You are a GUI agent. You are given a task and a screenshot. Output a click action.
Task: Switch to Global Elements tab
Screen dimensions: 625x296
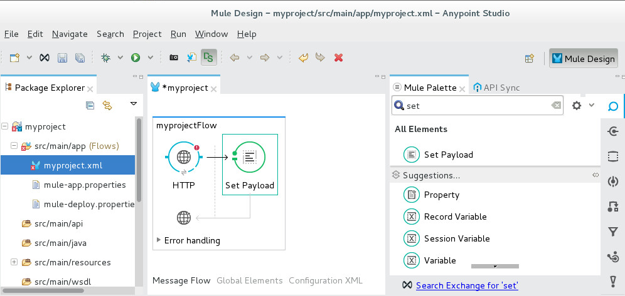coord(250,280)
